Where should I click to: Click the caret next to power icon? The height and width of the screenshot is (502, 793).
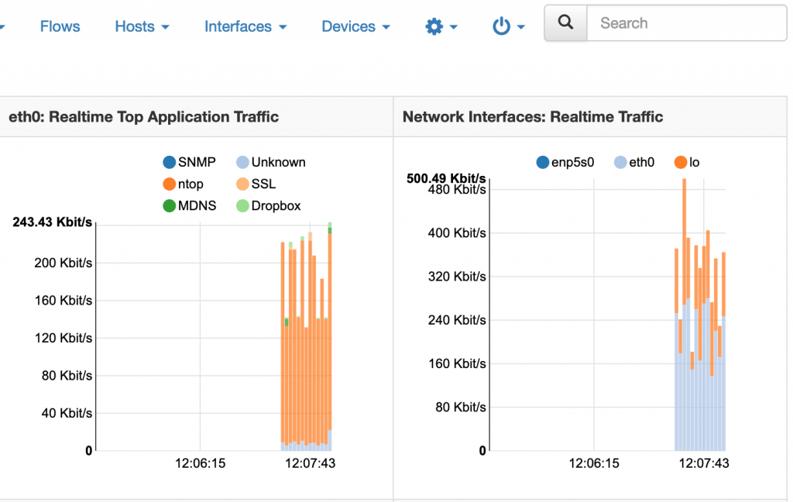coord(521,27)
